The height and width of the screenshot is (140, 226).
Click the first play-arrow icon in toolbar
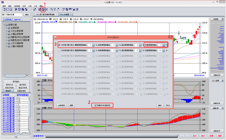tap(4, 10)
